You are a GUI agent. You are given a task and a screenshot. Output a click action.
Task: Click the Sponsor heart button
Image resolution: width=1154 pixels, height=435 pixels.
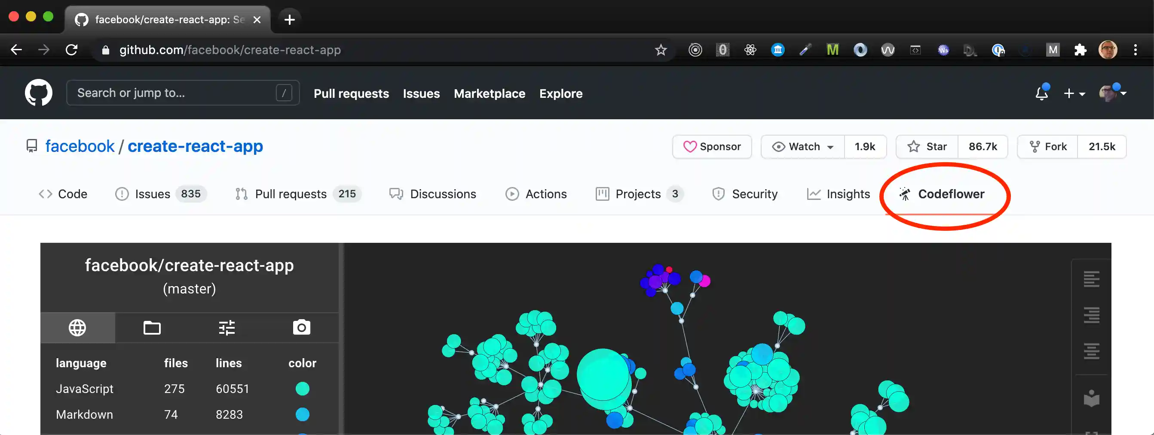712,147
